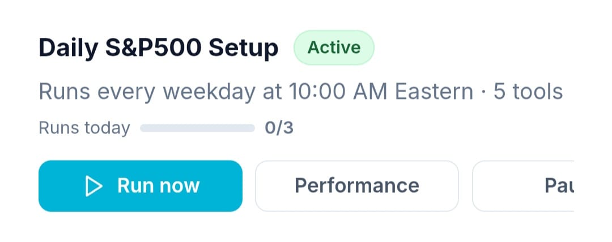Click the green Active status badge
The height and width of the screenshot is (242, 612).
(334, 47)
